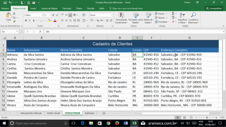This screenshot has width=226, height=127.
Task: Open the Geral number format dropdown
Action: [x=112, y=15]
